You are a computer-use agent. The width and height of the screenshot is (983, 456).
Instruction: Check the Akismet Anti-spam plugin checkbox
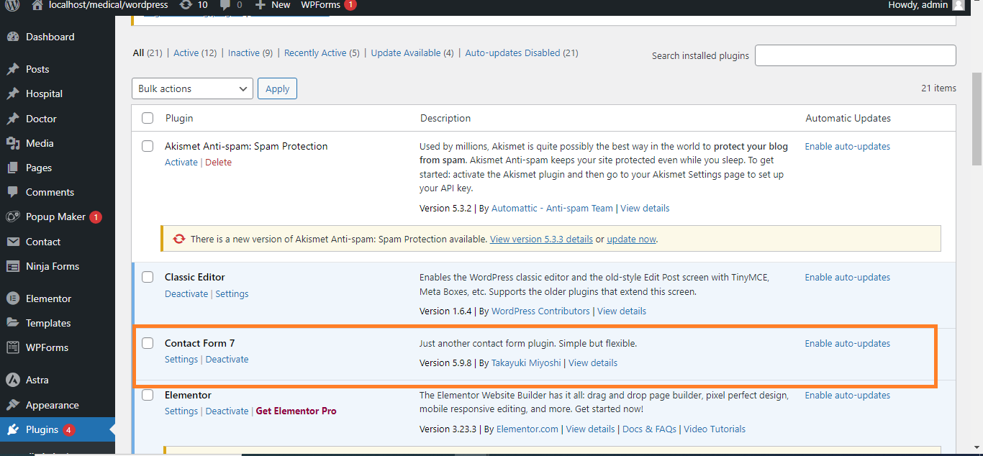click(148, 146)
